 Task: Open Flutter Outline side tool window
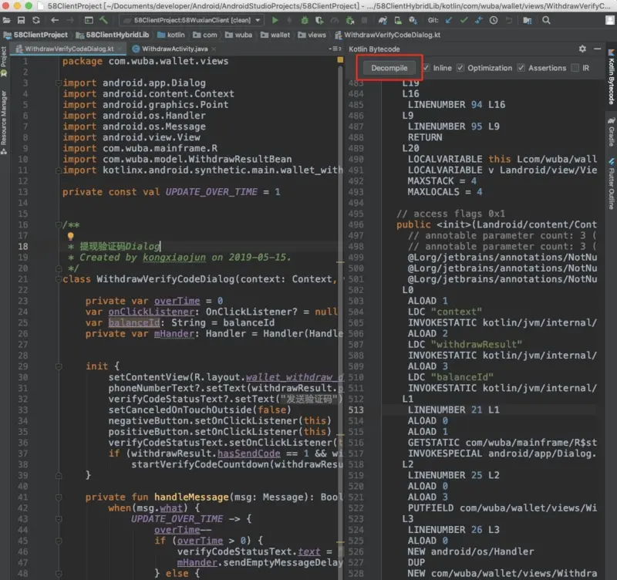pos(612,184)
